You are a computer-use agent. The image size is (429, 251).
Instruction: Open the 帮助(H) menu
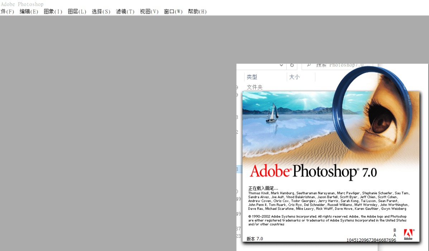[x=197, y=11]
